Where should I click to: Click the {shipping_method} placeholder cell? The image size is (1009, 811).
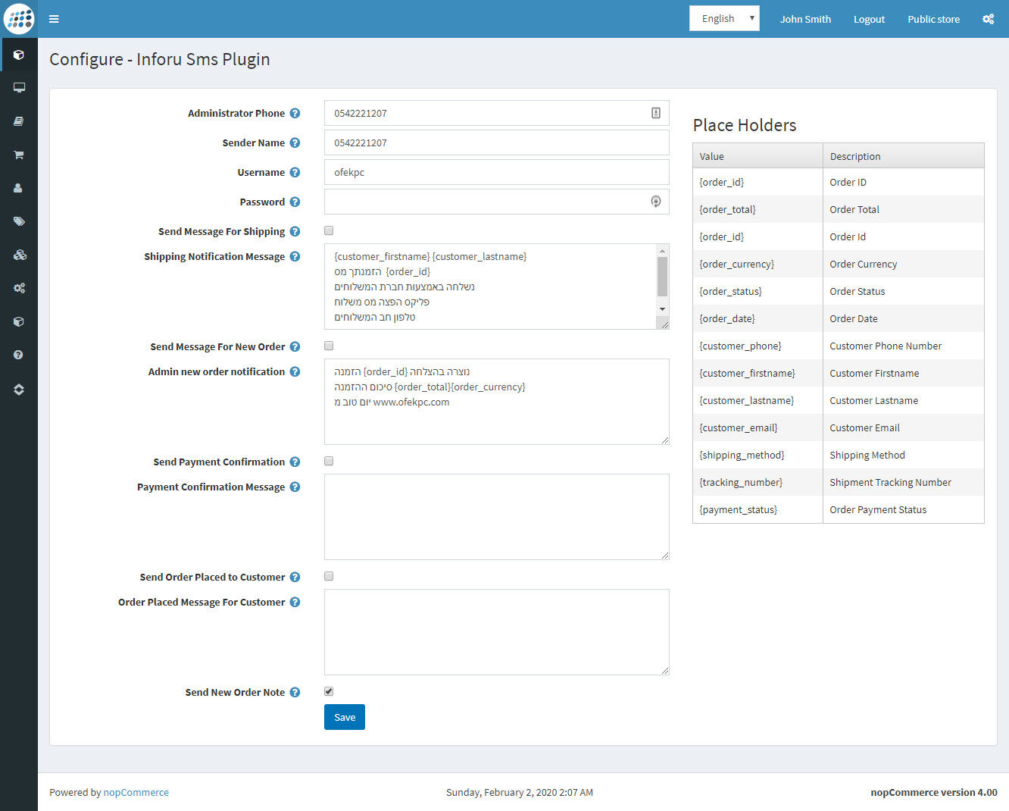coord(758,455)
